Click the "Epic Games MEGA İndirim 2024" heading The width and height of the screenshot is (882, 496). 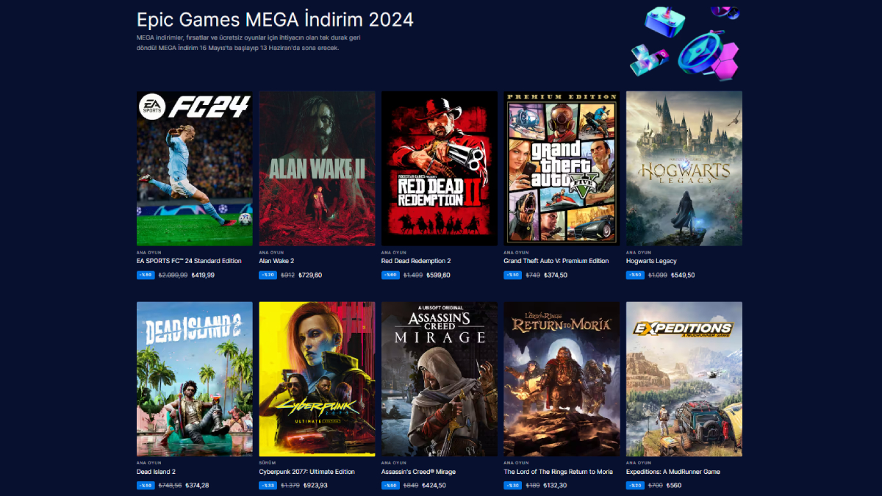[275, 18]
